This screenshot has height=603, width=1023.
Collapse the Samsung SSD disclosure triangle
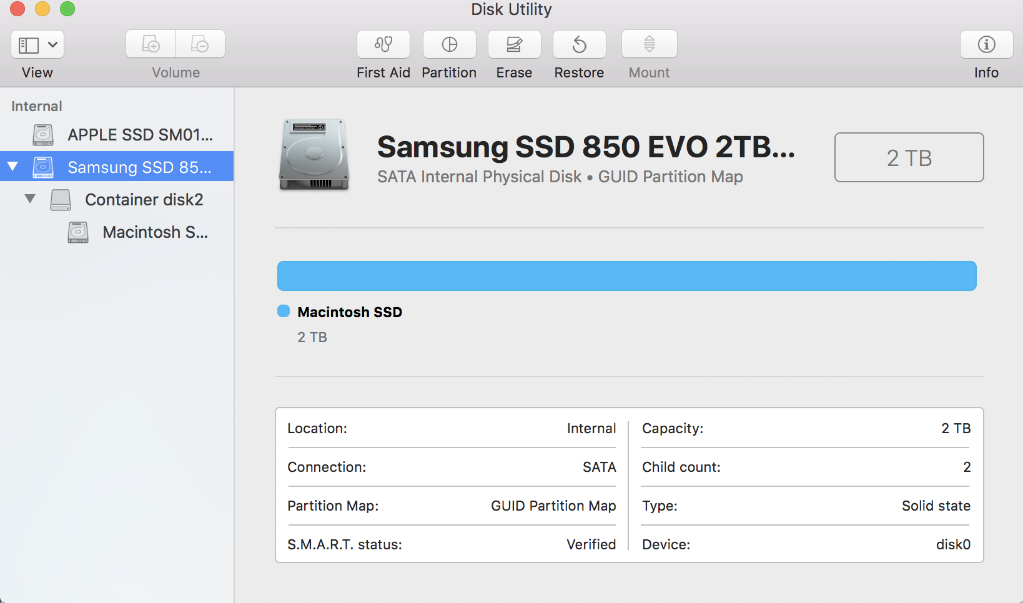(x=12, y=167)
